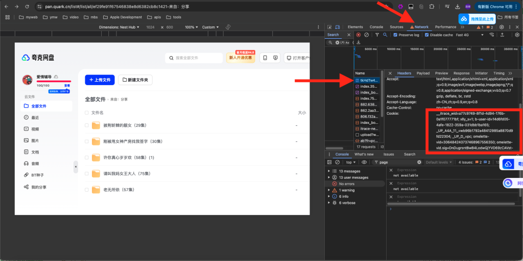The height and width of the screenshot is (261, 523).
Task: Click the mobile phone icon in Quark header
Action: coord(265,58)
